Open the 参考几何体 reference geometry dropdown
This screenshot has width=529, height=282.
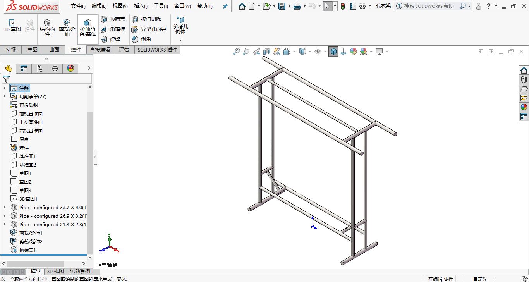pyautogui.click(x=180, y=40)
